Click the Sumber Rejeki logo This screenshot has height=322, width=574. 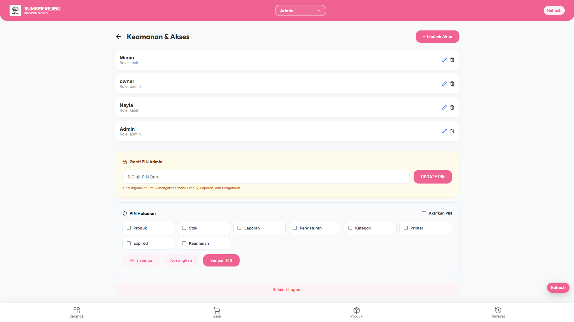(15, 10)
